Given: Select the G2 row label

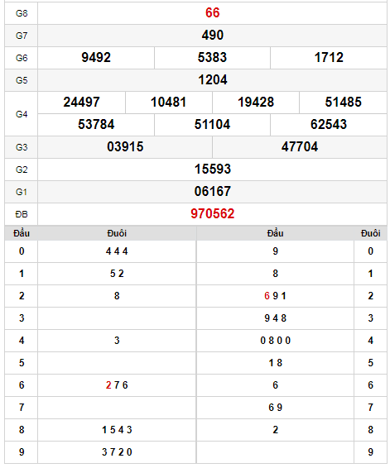Looking at the screenshot, I should (x=22, y=170).
